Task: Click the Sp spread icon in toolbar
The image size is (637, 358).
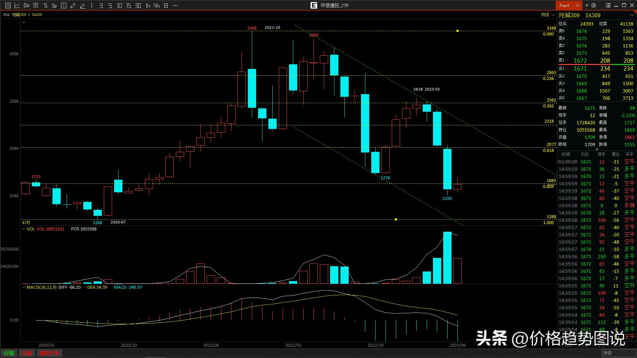Action: [54, 5]
